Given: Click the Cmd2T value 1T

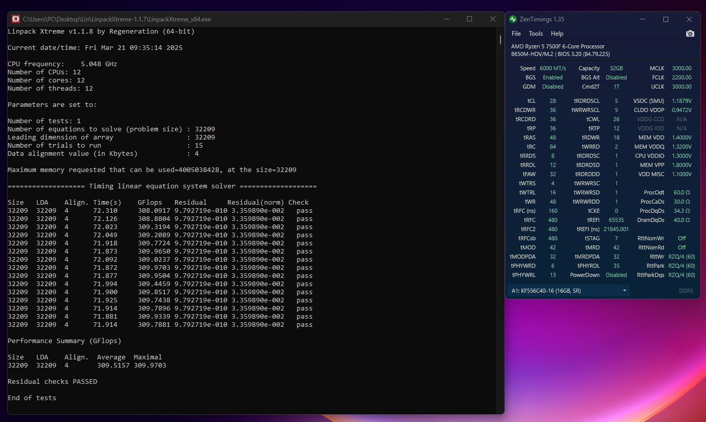Looking at the screenshot, I should pyautogui.click(x=616, y=87).
